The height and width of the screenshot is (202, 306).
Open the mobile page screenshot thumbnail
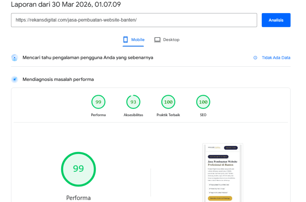(223, 172)
